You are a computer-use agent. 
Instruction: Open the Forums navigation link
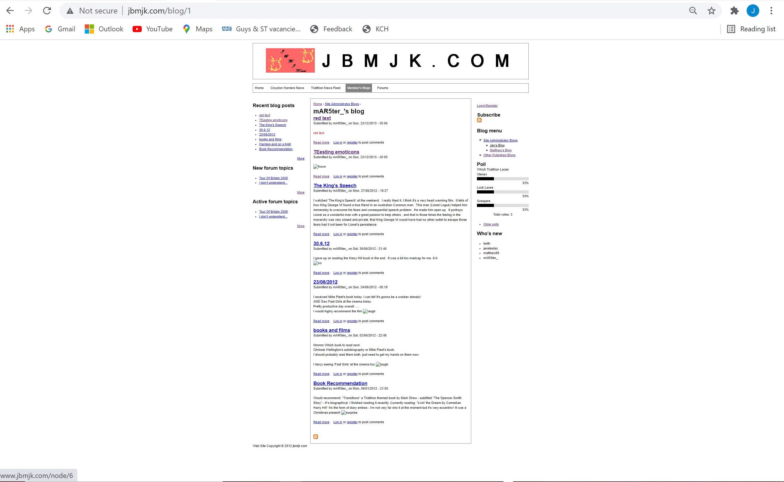(382, 88)
